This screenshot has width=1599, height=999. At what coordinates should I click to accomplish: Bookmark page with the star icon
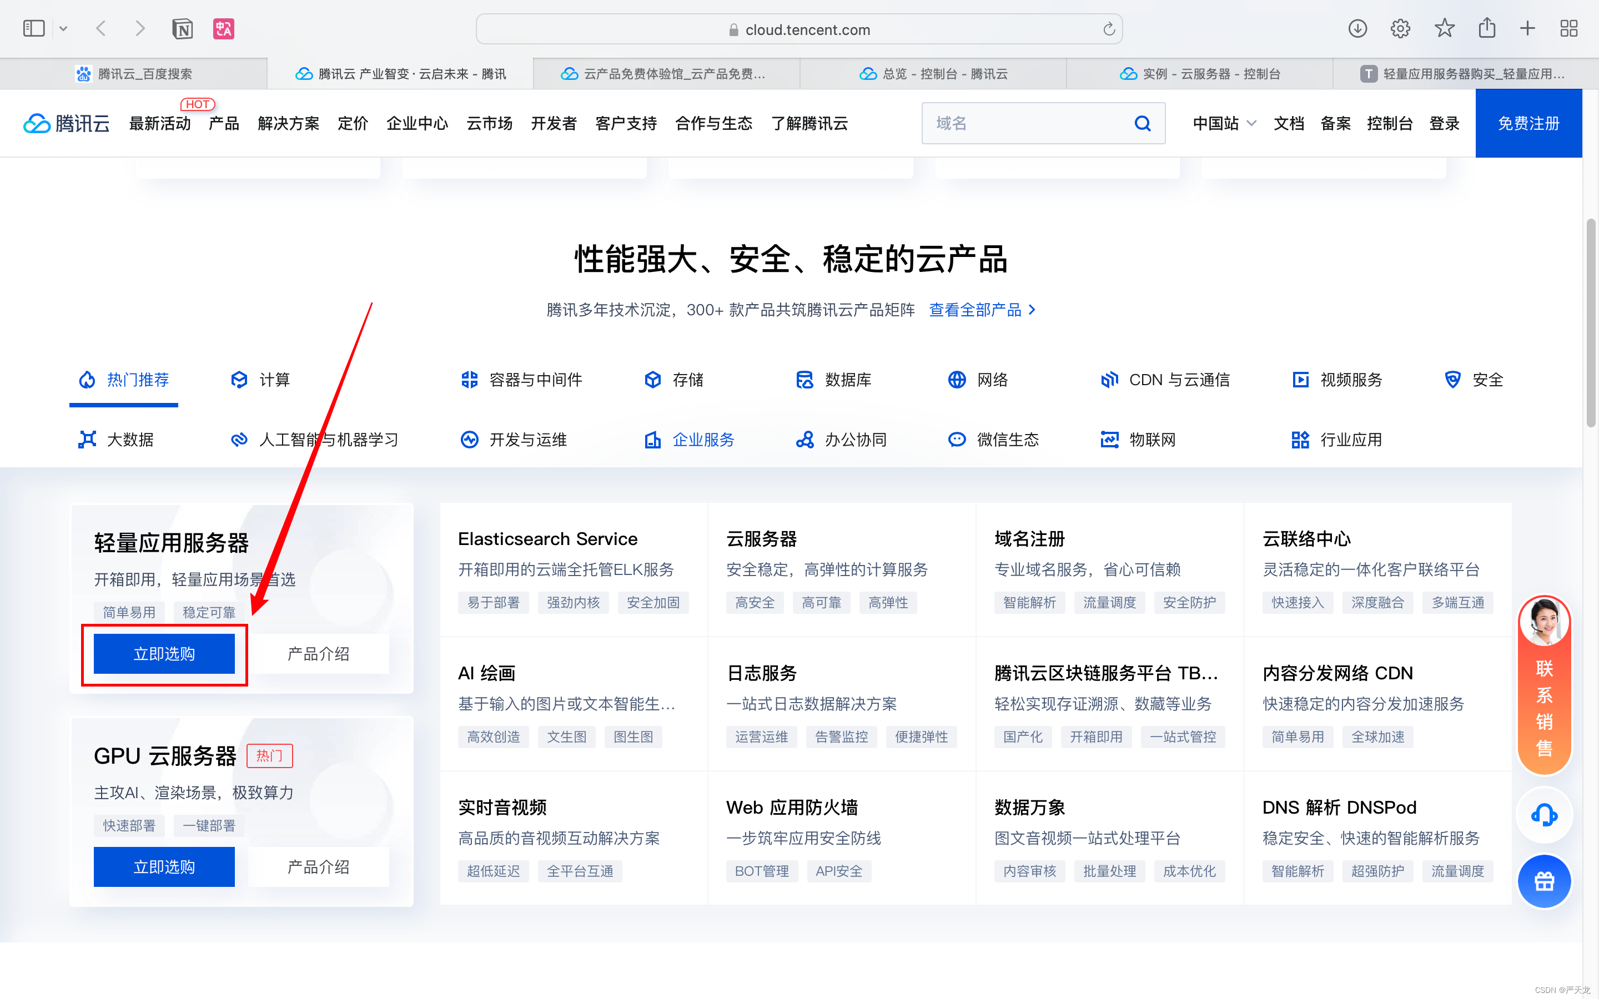point(1445,28)
